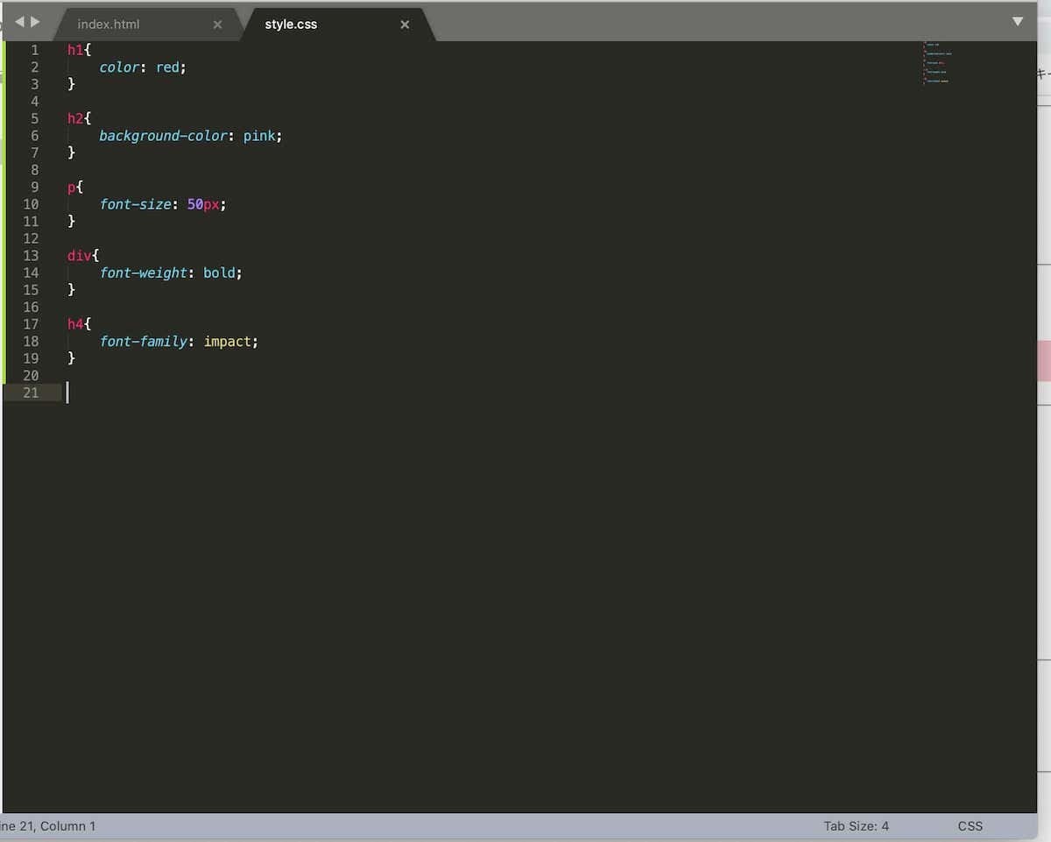This screenshot has width=1051, height=842.
Task: Click line number 16 in the gutter
Action: 31,307
